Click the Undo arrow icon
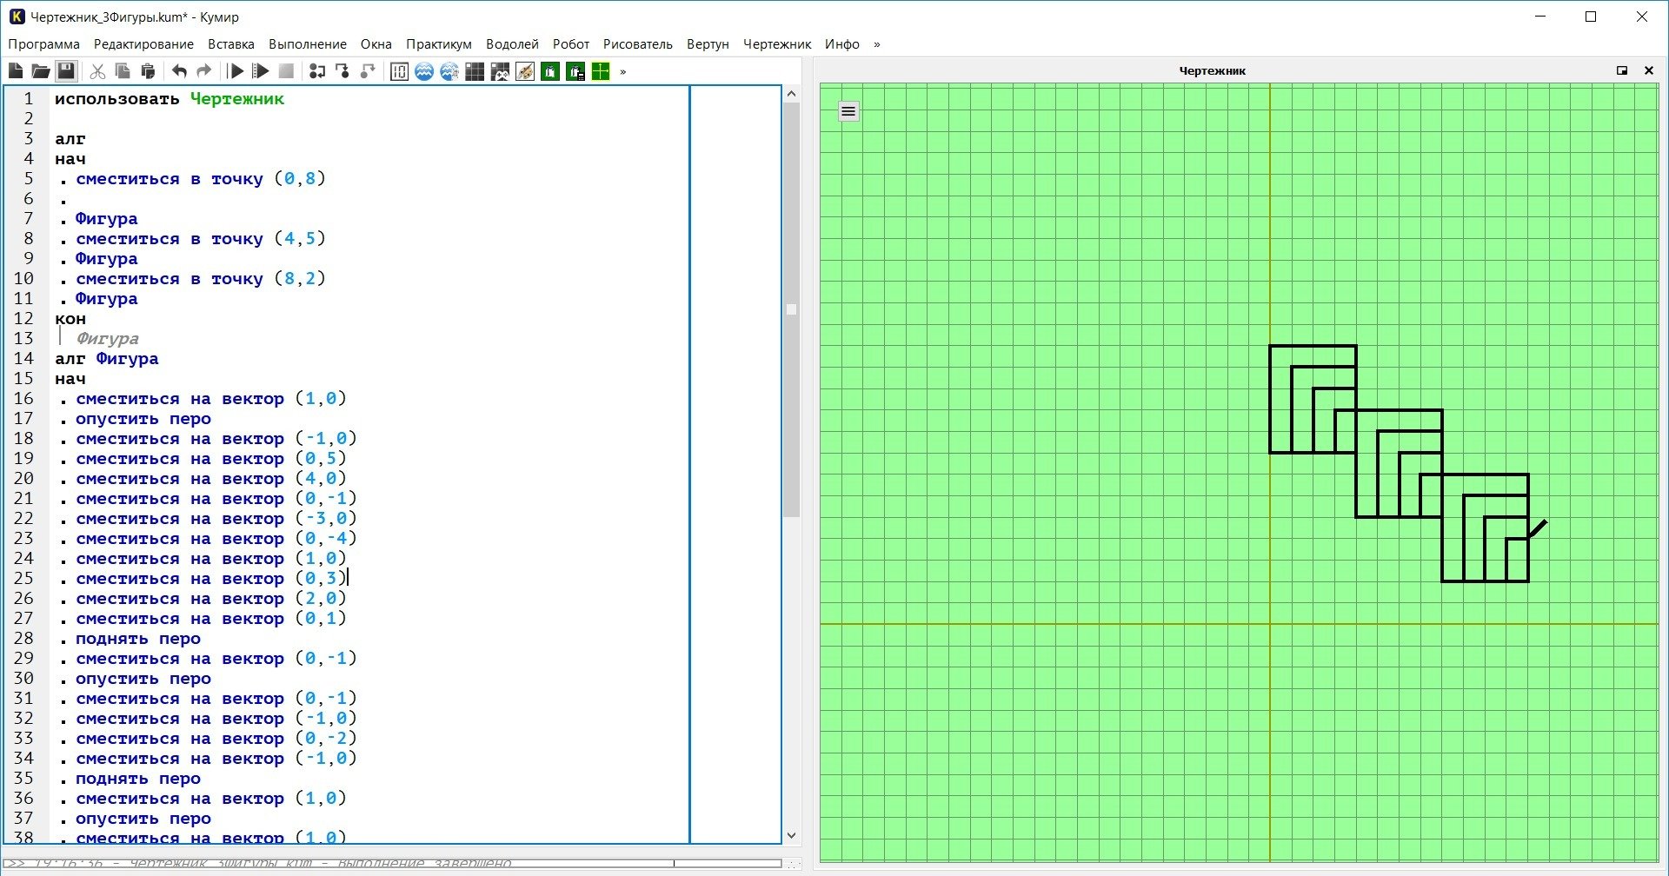The height and width of the screenshot is (876, 1669). (x=179, y=71)
